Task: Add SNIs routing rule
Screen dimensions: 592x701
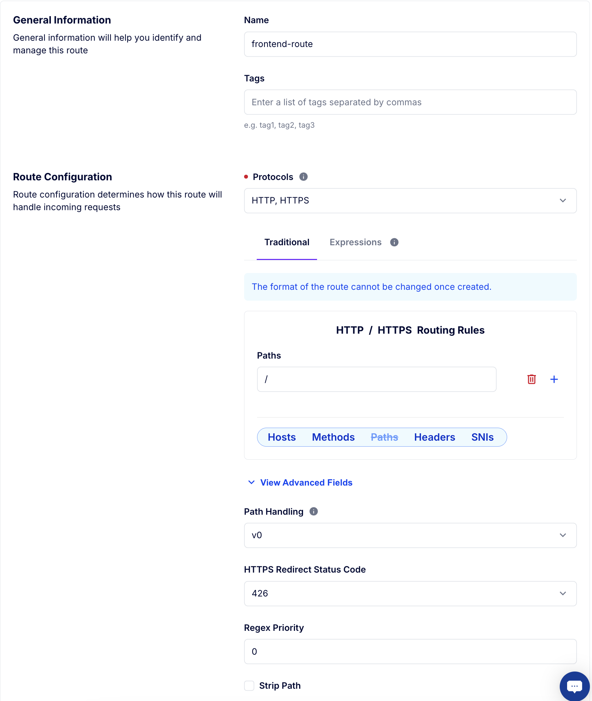Action: tap(482, 437)
